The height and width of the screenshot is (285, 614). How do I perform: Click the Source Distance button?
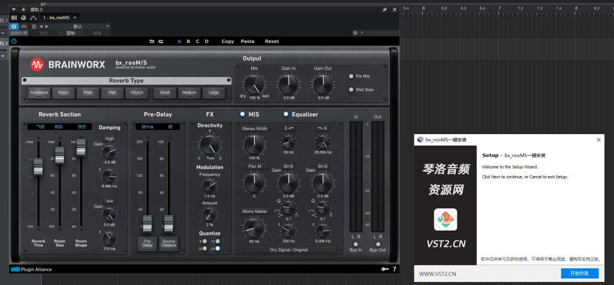pyautogui.click(x=168, y=243)
